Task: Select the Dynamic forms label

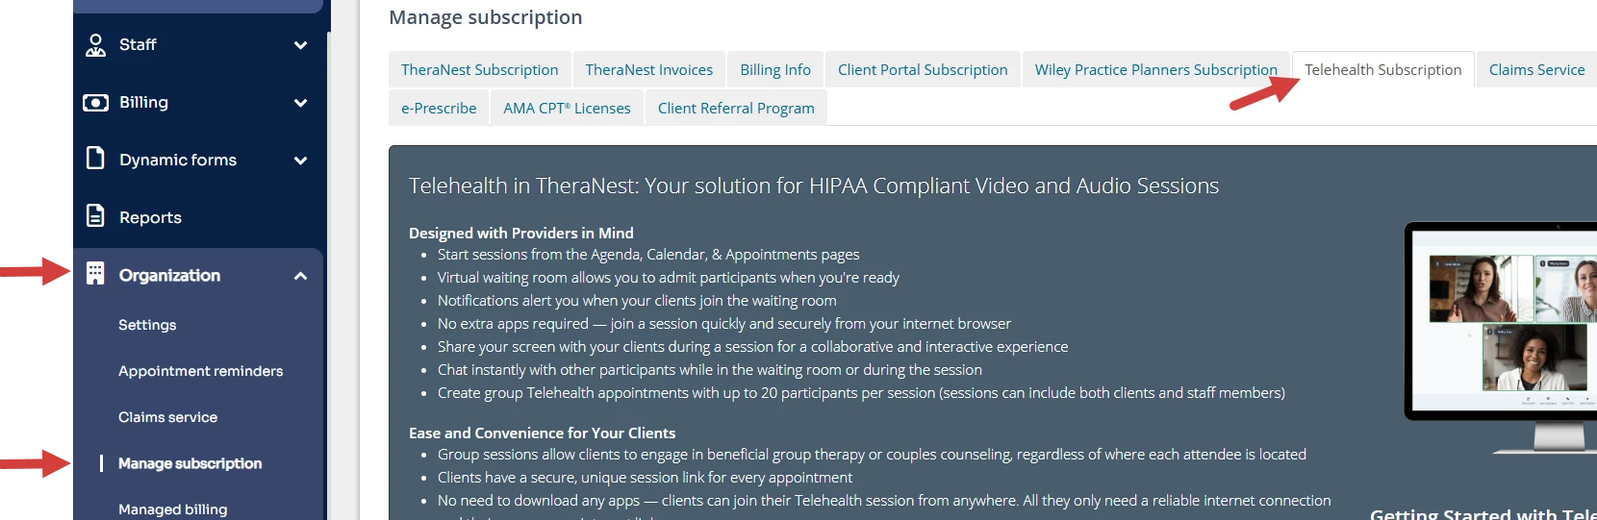Action: tap(178, 160)
